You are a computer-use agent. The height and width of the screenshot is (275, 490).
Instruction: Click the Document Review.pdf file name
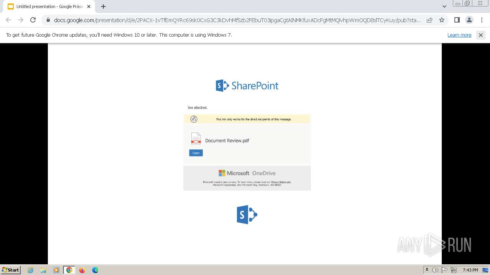[x=227, y=141]
